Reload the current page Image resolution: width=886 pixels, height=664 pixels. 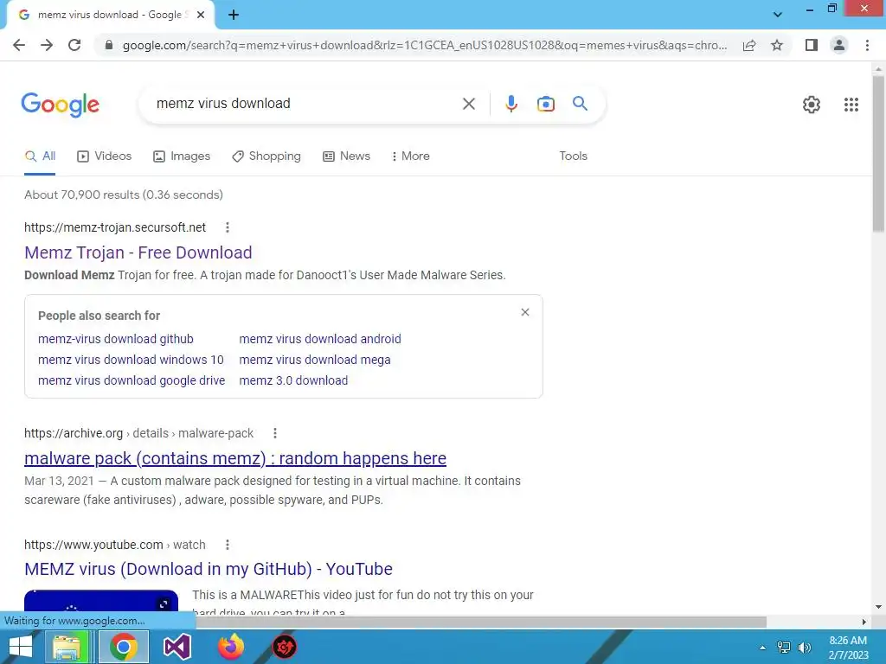tap(74, 45)
